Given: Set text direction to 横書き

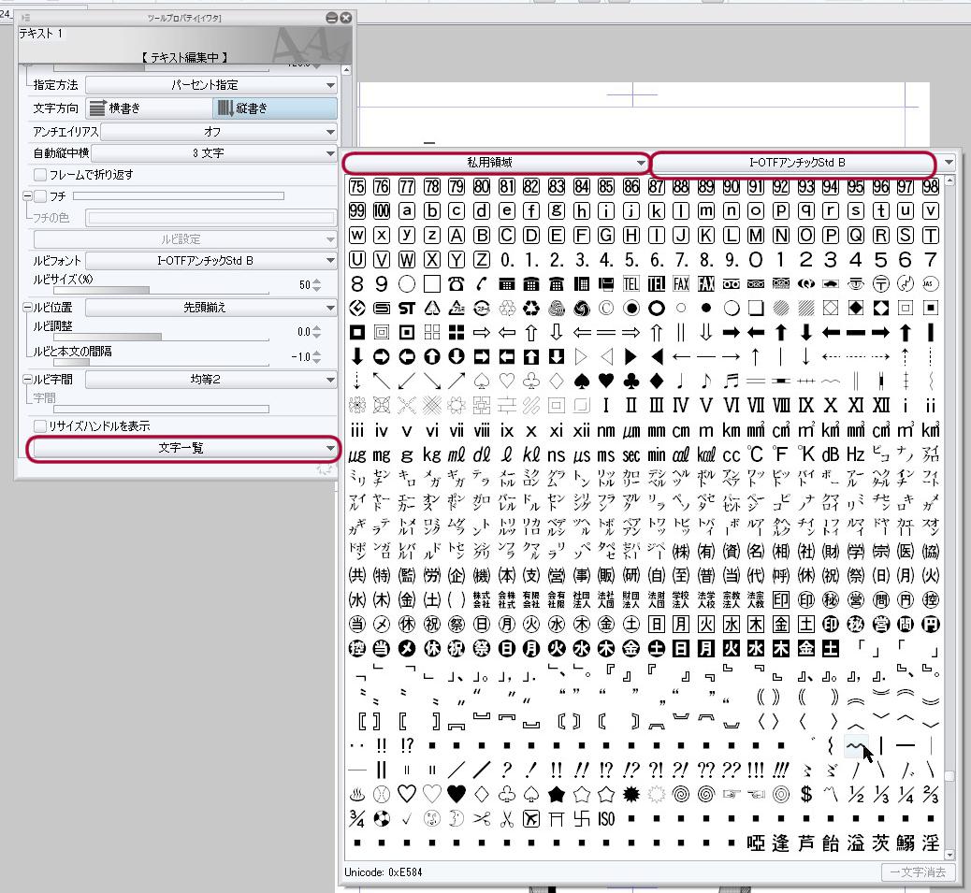Looking at the screenshot, I should [x=150, y=108].
